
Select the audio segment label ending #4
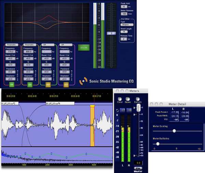60,104
